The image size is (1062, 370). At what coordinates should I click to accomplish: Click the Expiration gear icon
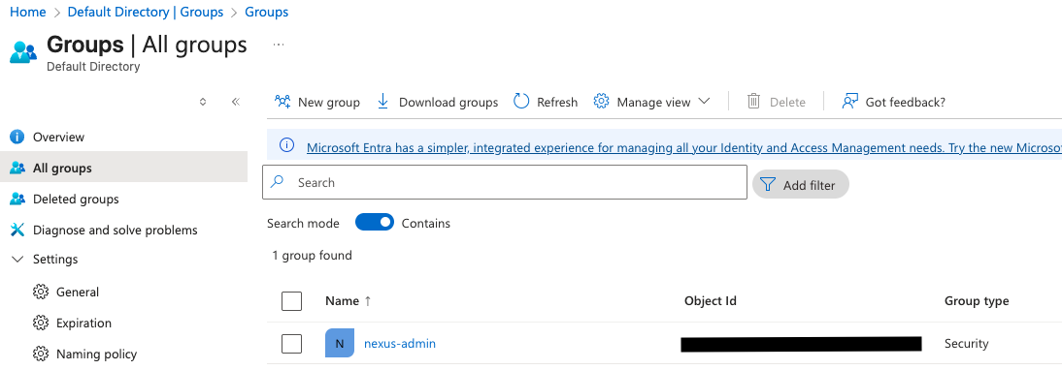[41, 323]
